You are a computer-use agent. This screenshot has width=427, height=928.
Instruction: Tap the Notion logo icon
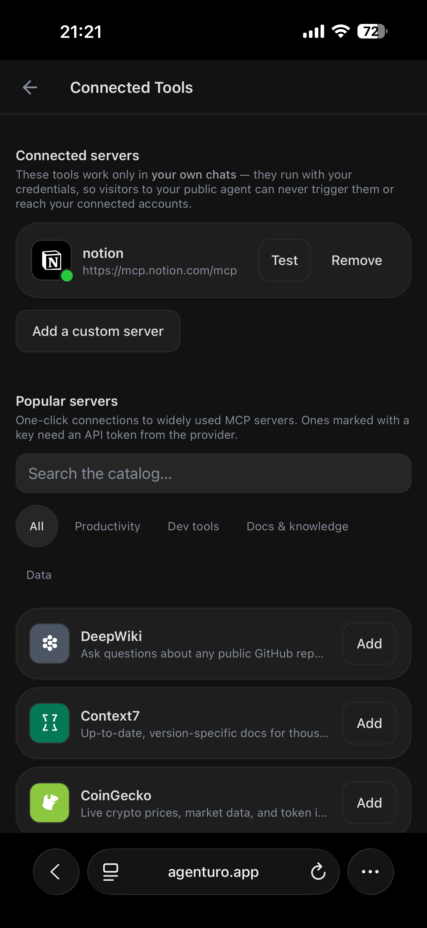51,260
